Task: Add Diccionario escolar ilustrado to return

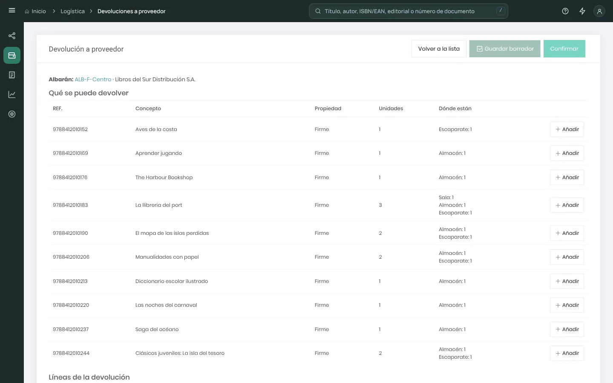Action: (x=567, y=281)
